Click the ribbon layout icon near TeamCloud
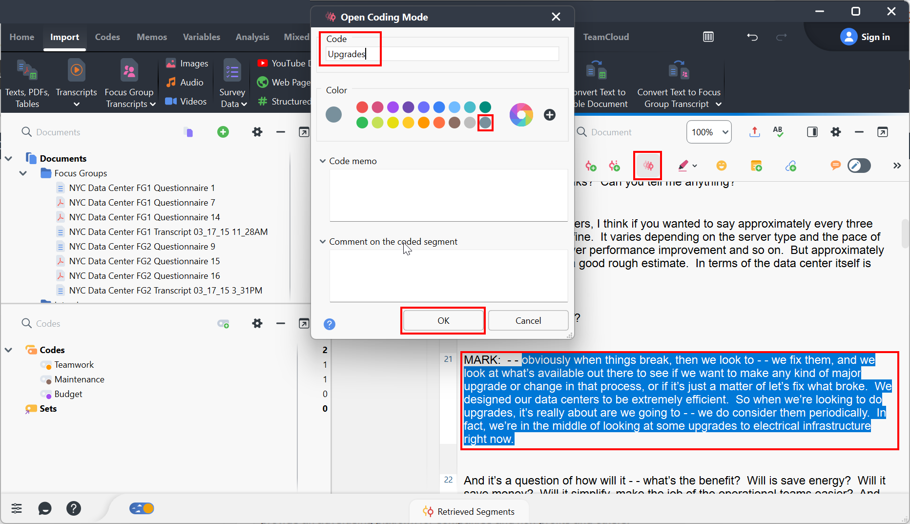Image resolution: width=910 pixels, height=524 pixels. click(708, 37)
